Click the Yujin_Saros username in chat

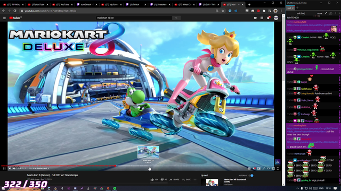[307, 100]
